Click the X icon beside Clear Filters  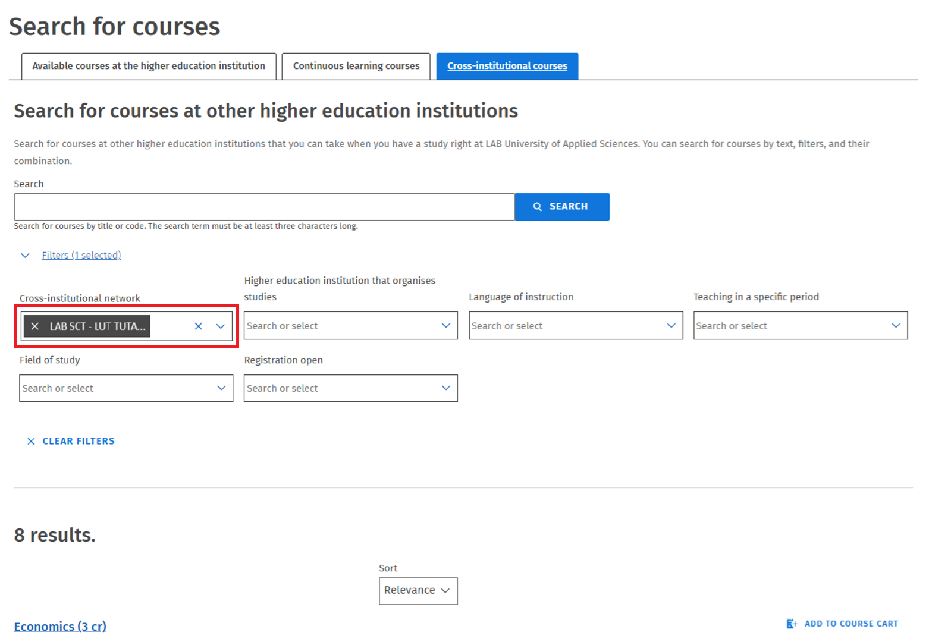pyautogui.click(x=31, y=441)
